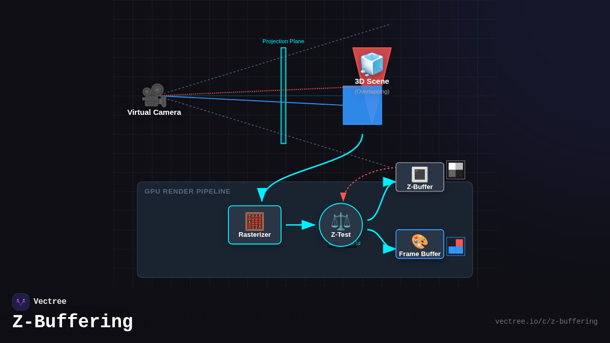Select the 3D Scene ice cube icon
Image resolution: width=610 pixels, height=343 pixels.
click(372, 64)
